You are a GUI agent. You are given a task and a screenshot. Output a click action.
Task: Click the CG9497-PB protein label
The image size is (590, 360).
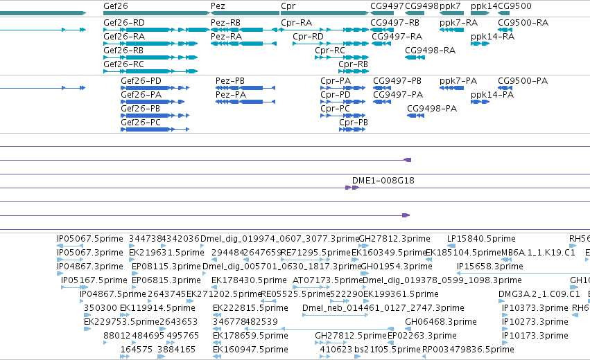pos(397,81)
